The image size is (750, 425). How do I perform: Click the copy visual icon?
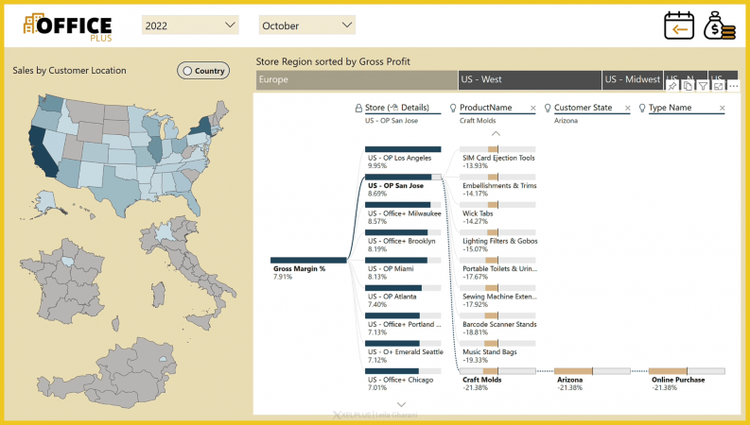click(688, 85)
